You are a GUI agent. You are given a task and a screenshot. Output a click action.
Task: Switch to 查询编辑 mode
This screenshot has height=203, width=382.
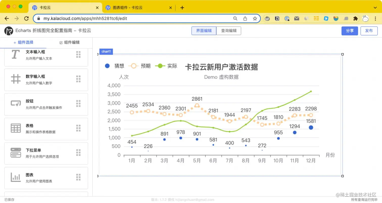click(x=229, y=31)
